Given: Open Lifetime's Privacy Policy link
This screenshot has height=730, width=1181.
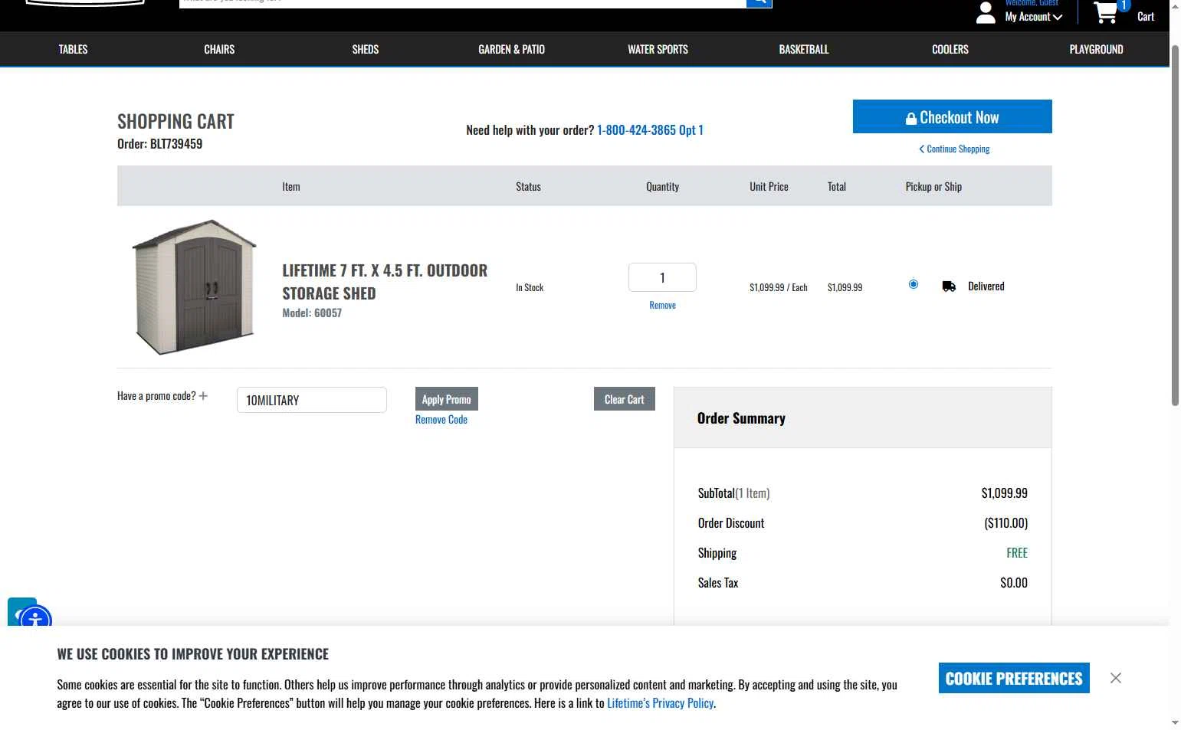Looking at the screenshot, I should 661,703.
